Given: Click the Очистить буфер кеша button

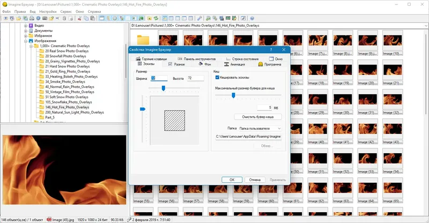Looking at the screenshot, I should [x=258, y=117].
